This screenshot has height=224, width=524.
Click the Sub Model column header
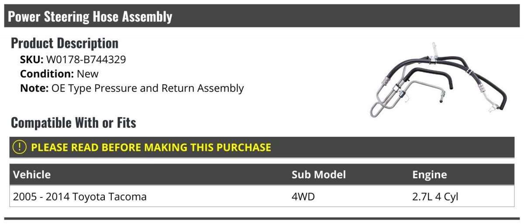pos(318,175)
